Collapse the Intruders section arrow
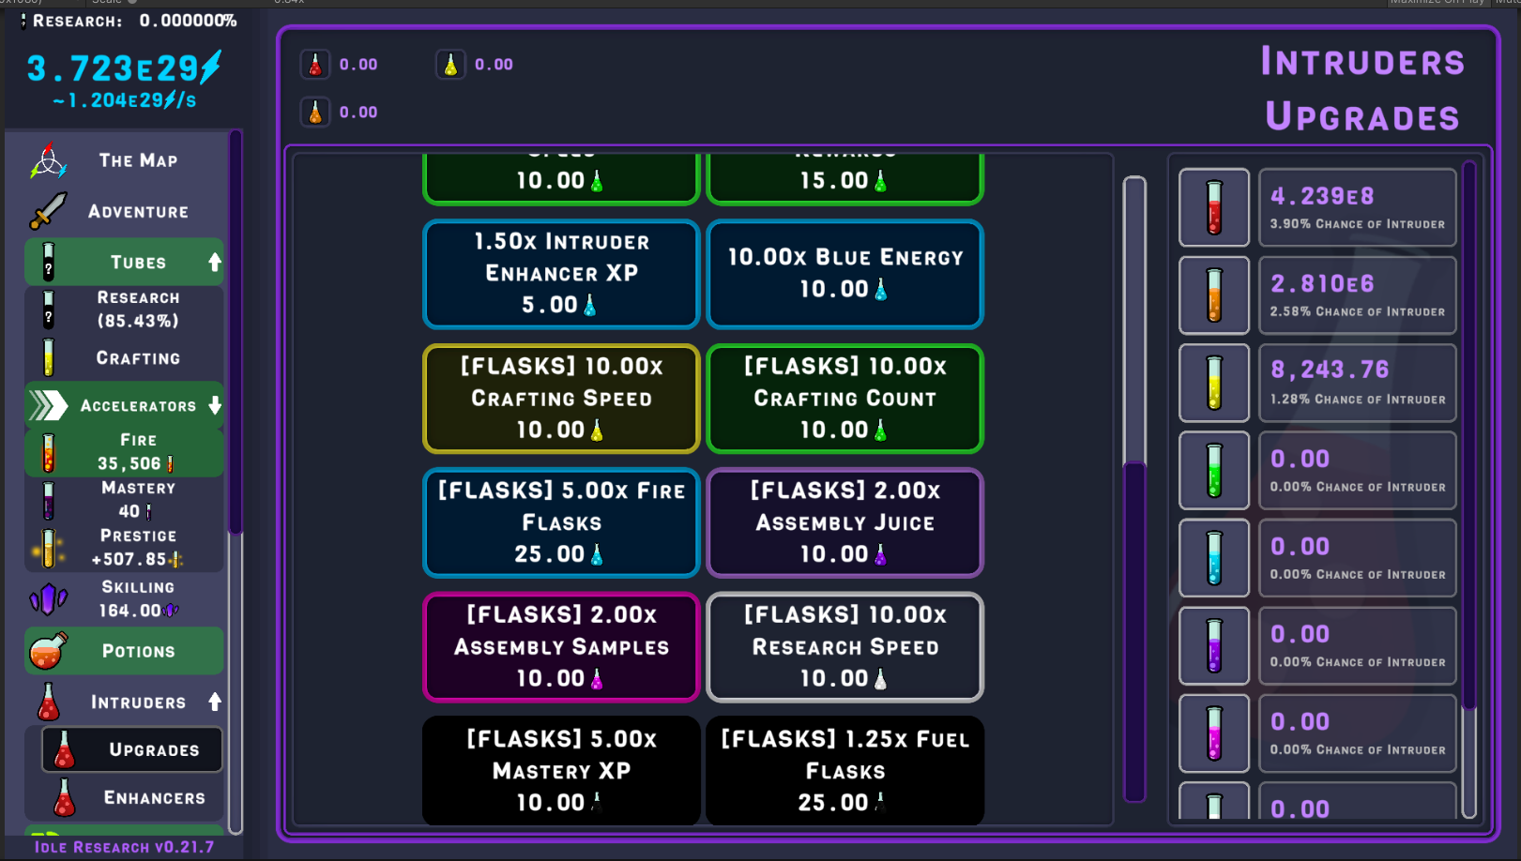 tap(215, 702)
